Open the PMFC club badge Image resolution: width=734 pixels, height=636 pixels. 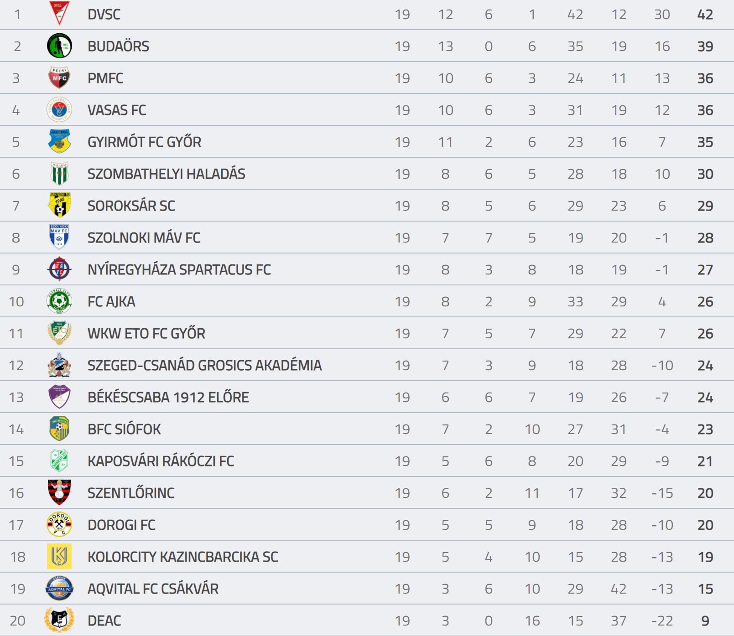[59, 78]
